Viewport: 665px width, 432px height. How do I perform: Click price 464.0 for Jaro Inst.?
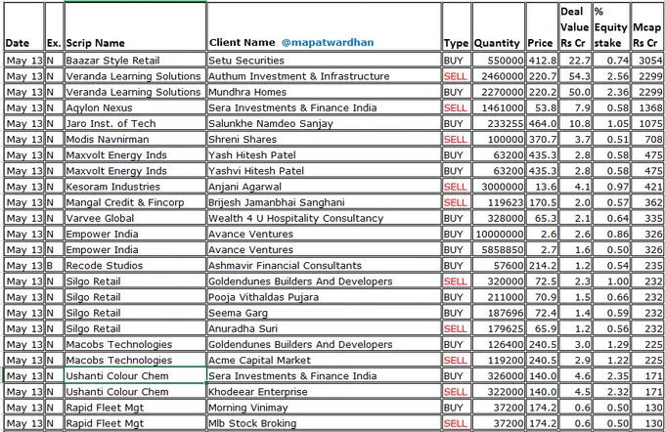542,123
